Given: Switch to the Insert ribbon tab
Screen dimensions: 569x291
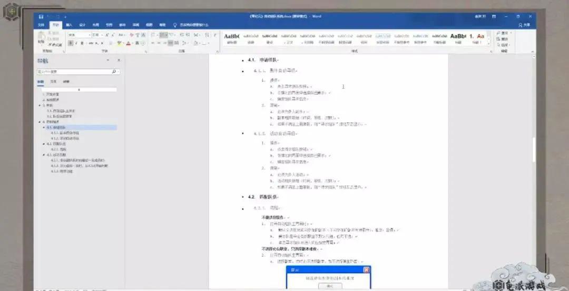Looking at the screenshot, I should (x=69, y=25).
